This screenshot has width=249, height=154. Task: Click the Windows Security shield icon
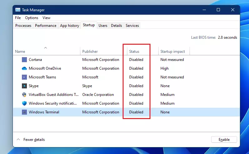click(24, 103)
